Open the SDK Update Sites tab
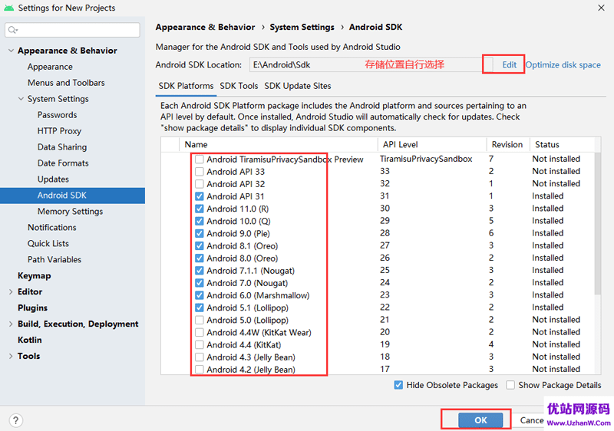Image resolution: width=614 pixels, height=431 pixels. 298,86
